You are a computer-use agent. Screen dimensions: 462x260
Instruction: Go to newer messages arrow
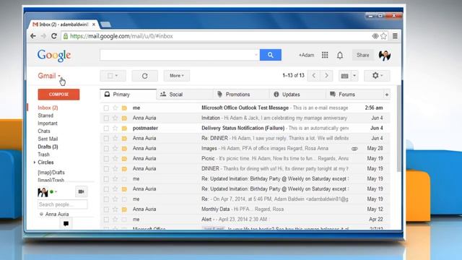(314, 76)
